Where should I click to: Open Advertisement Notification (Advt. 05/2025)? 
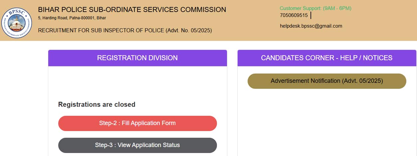[x=327, y=81]
